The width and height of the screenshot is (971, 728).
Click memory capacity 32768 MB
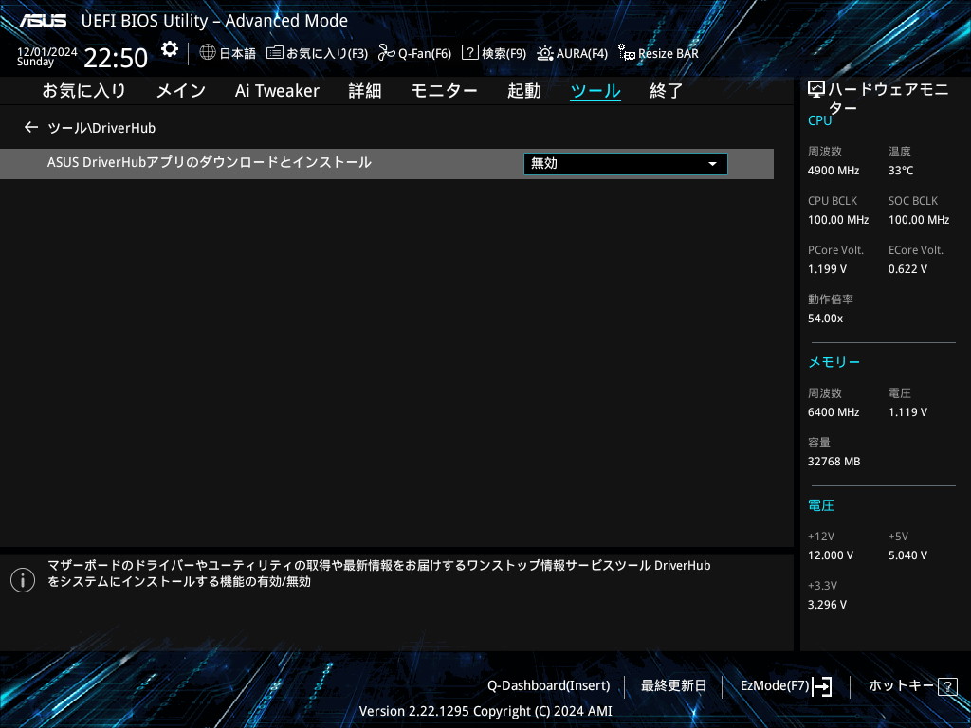(x=834, y=462)
